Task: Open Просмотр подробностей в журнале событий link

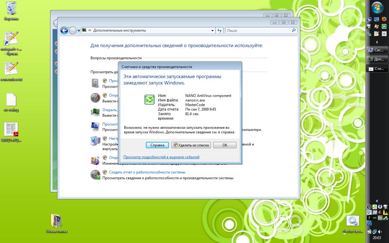Action: [161, 157]
